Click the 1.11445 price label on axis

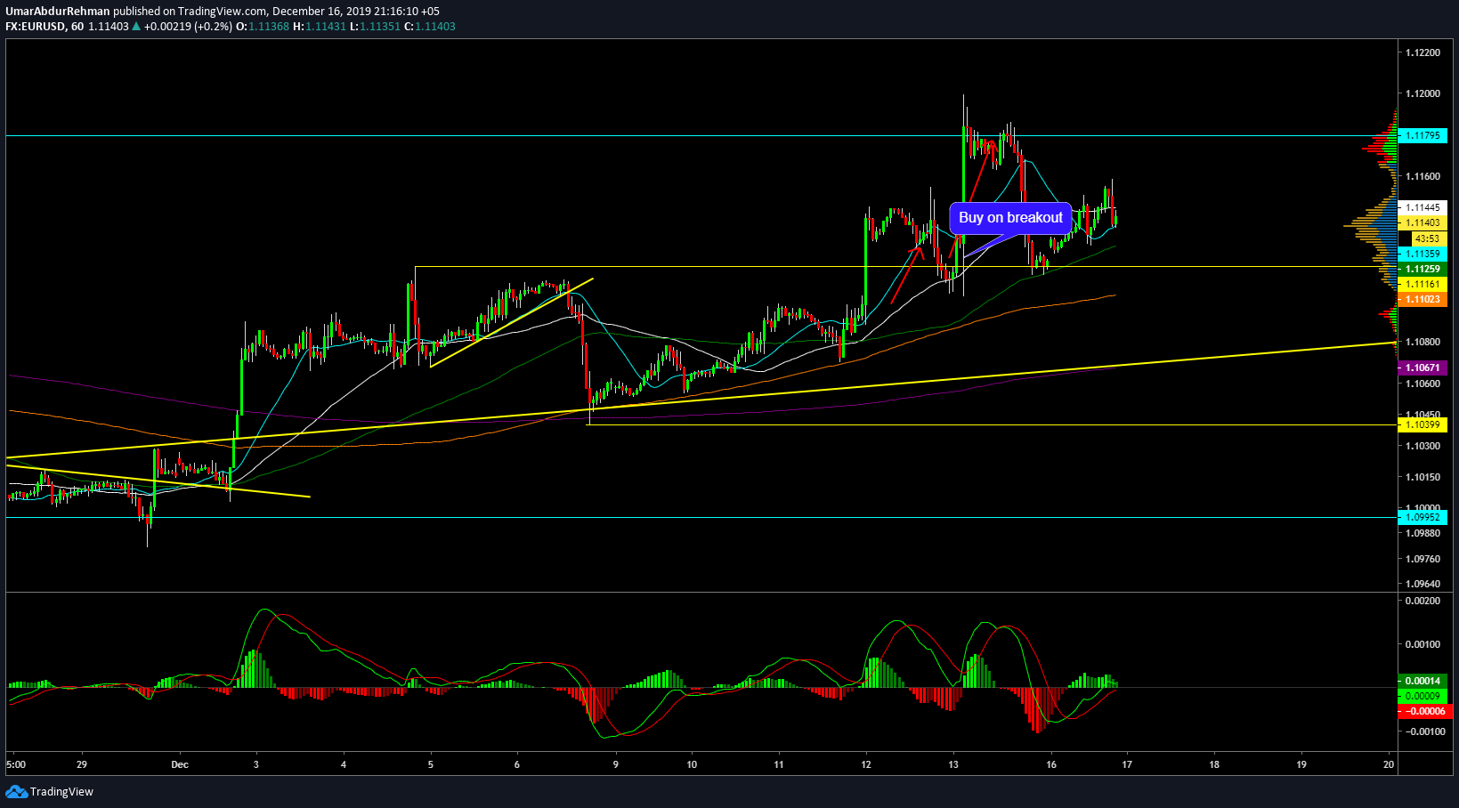point(1423,207)
